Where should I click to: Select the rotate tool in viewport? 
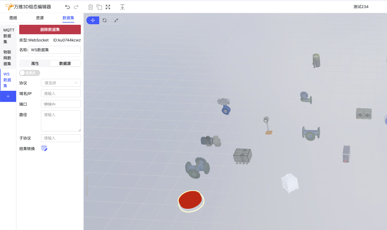(x=105, y=20)
